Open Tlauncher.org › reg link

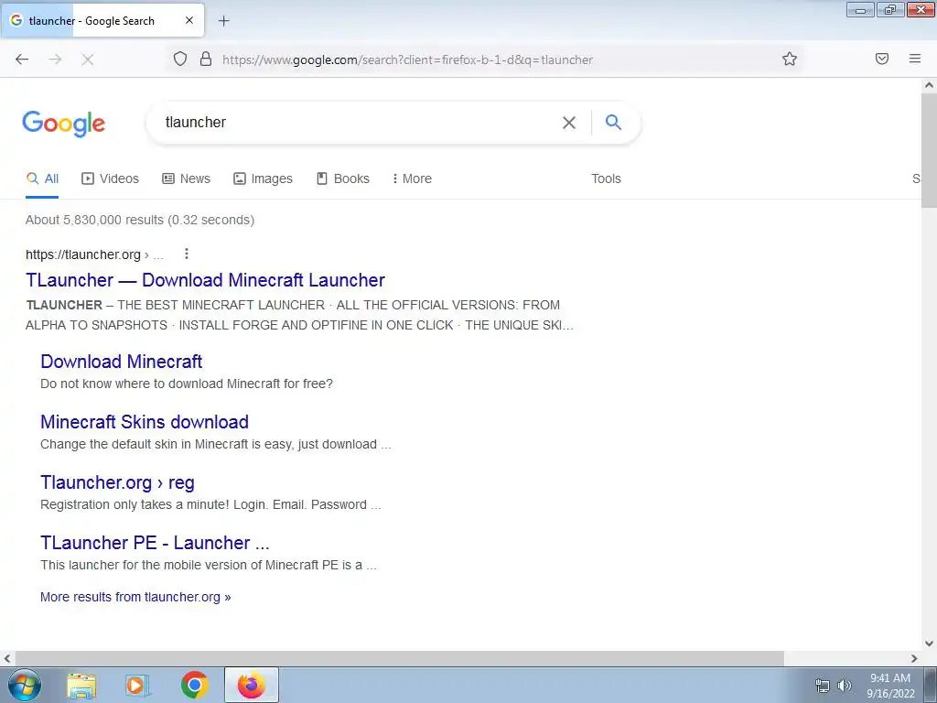click(x=118, y=482)
